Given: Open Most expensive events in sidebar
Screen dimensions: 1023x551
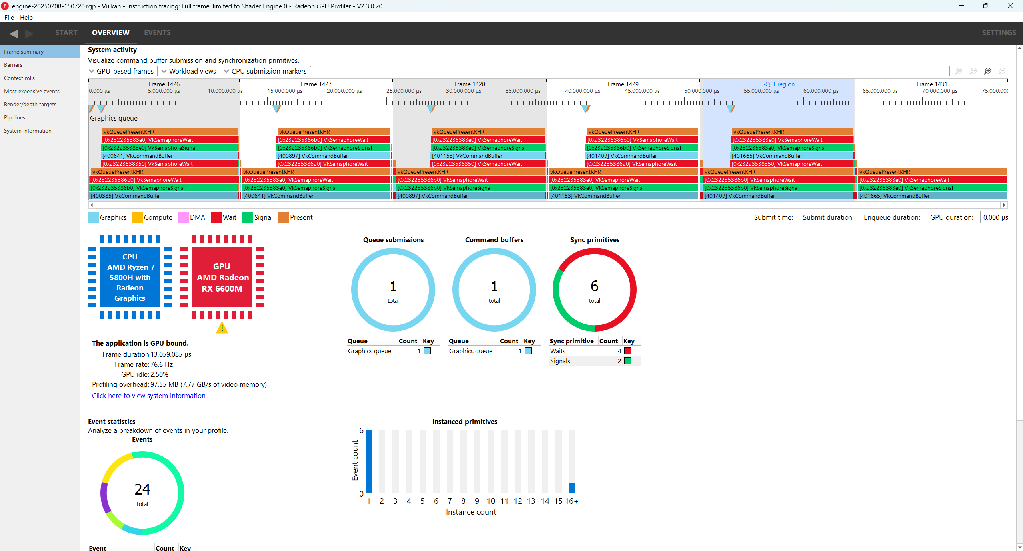Looking at the screenshot, I should tap(40, 91).
